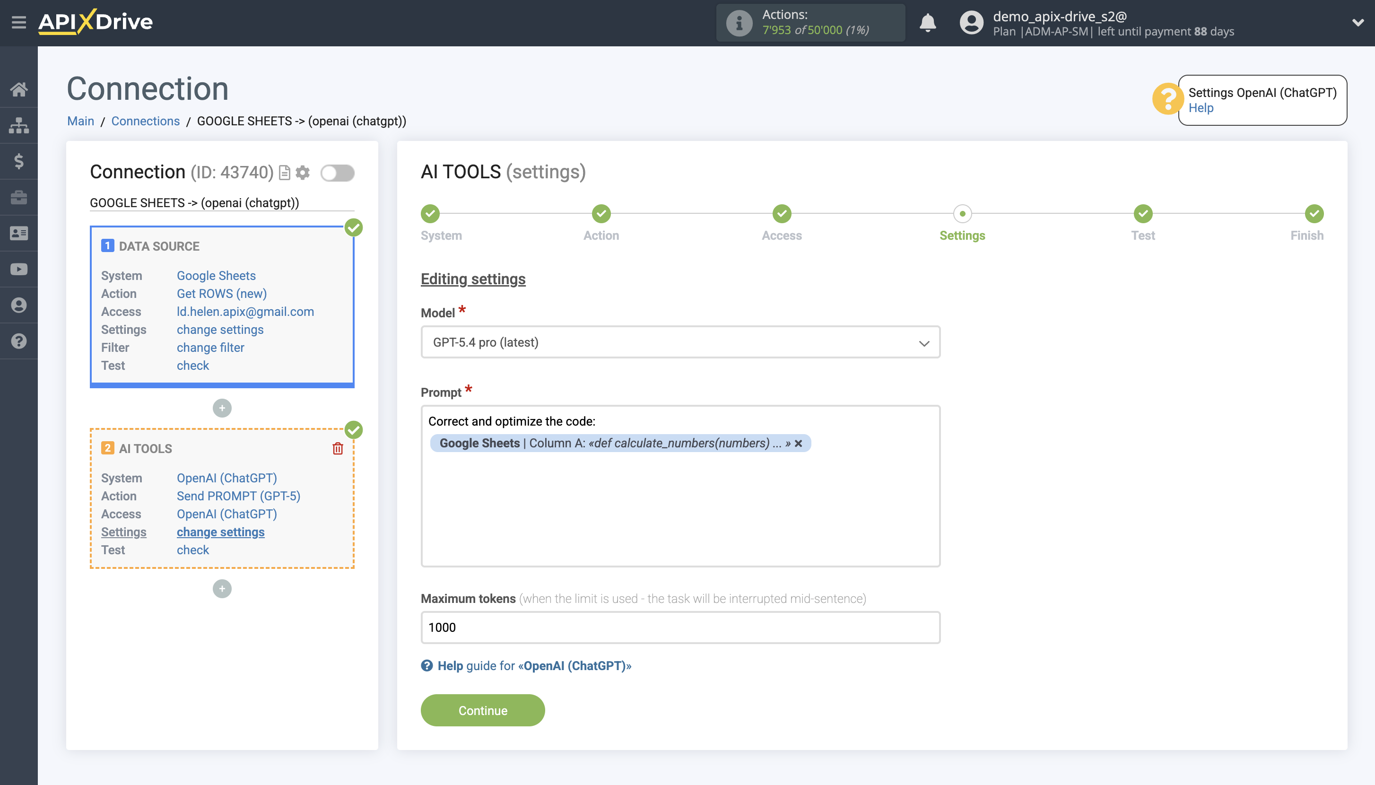
Task: Delete AI TOOLS block via trash icon
Action: [x=338, y=448]
